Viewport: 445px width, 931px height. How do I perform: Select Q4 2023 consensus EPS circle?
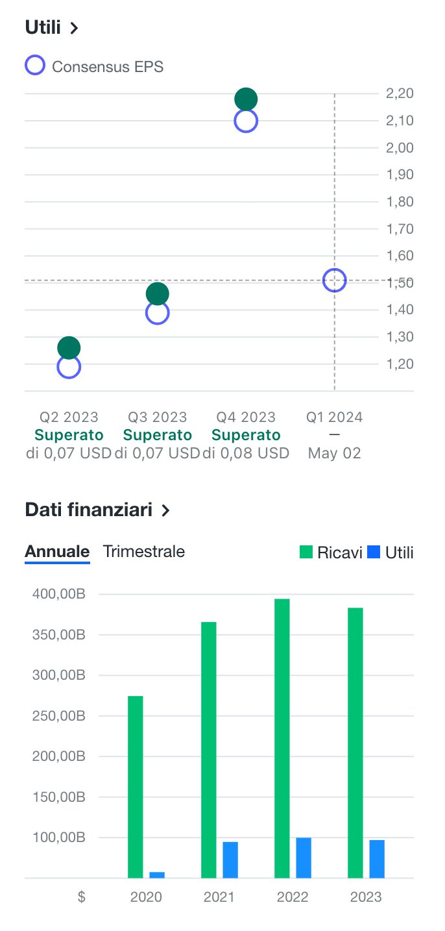coord(246,121)
